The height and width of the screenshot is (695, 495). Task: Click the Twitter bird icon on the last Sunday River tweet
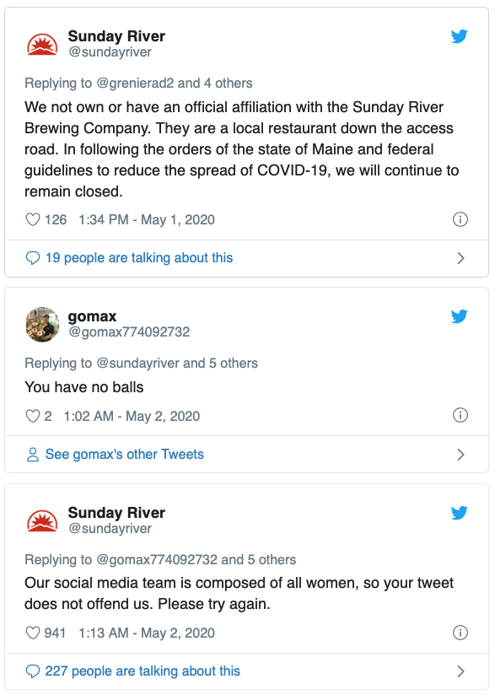click(x=460, y=513)
